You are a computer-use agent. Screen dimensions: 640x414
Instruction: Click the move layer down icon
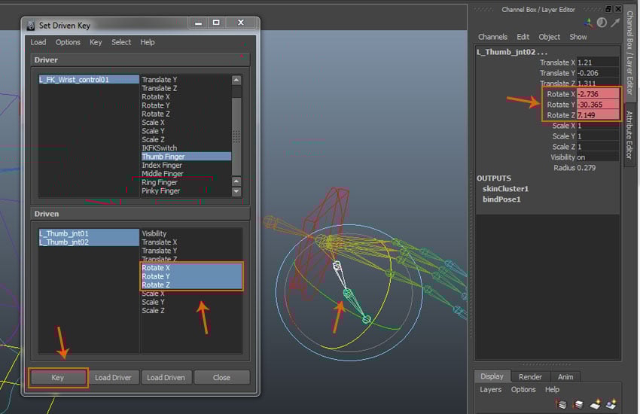click(x=577, y=404)
